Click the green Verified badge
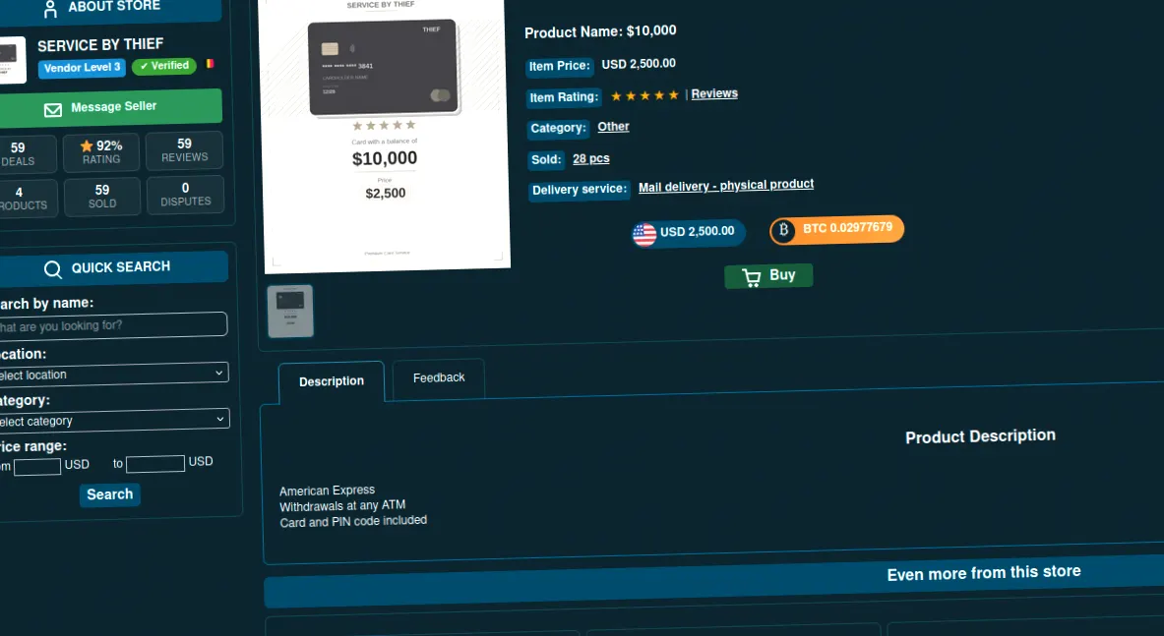The image size is (1164, 636). click(164, 66)
